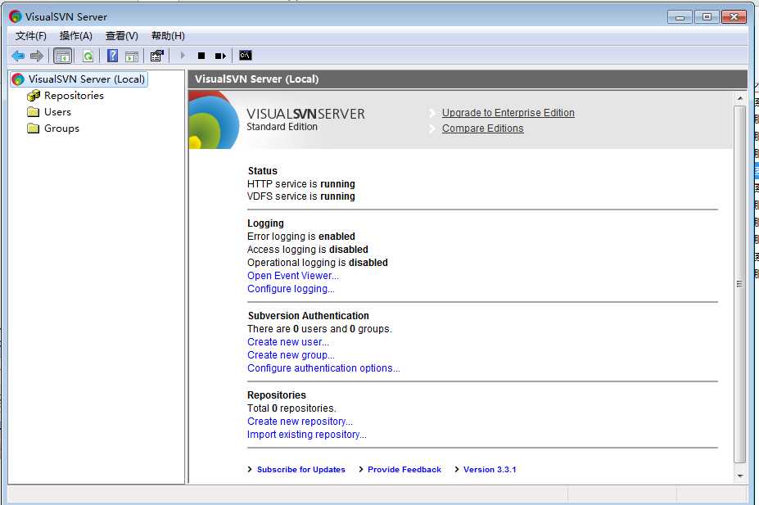Click the Compare Editions link
This screenshot has width=759, height=505.
tap(482, 129)
